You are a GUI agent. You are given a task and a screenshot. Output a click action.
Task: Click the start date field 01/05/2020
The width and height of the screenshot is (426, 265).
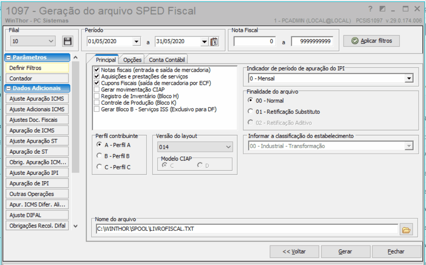coord(110,42)
